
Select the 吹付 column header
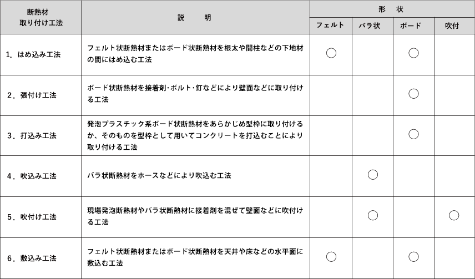(454, 26)
